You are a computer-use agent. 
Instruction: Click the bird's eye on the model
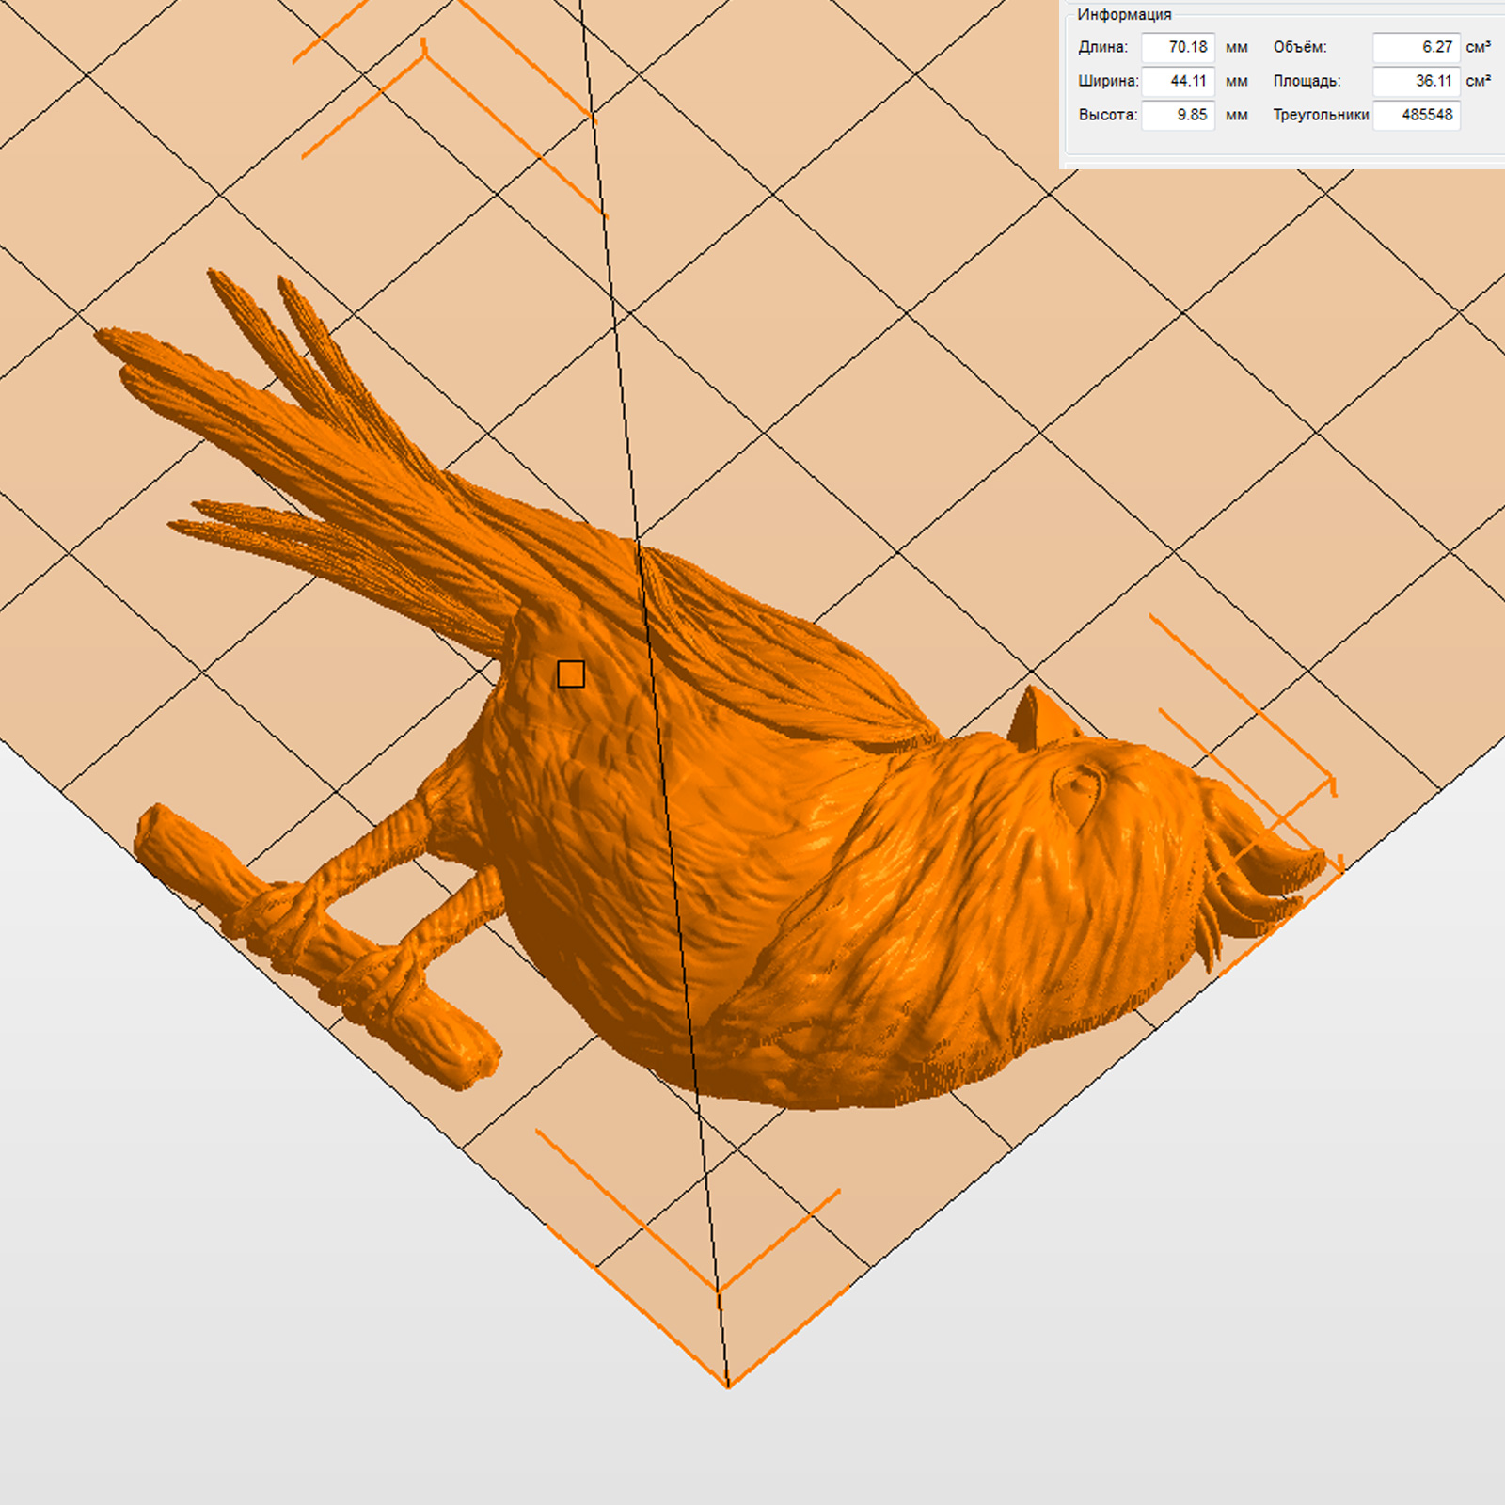tap(1079, 784)
